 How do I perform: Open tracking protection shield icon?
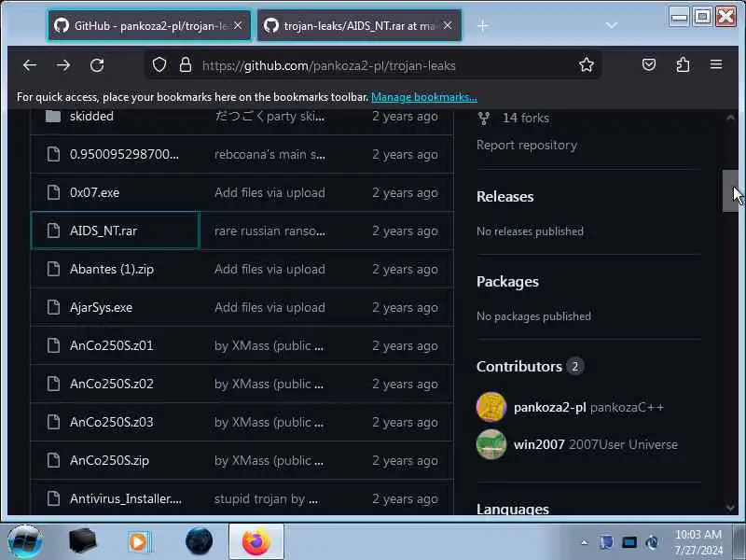coord(159,64)
